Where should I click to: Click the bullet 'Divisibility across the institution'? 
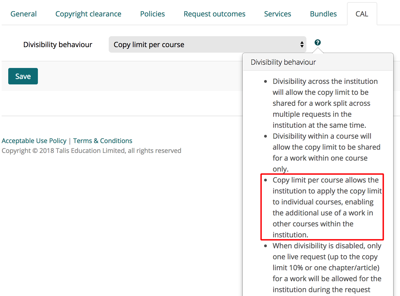pyautogui.click(x=325, y=103)
